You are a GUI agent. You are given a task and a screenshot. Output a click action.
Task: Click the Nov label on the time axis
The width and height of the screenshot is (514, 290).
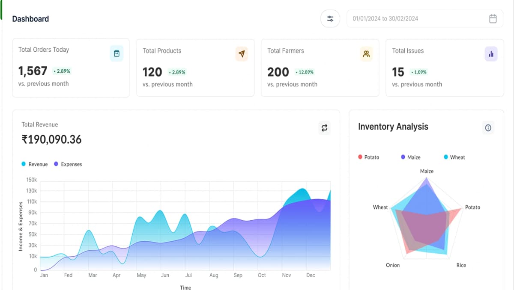pyautogui.click(x=287, y=275)
